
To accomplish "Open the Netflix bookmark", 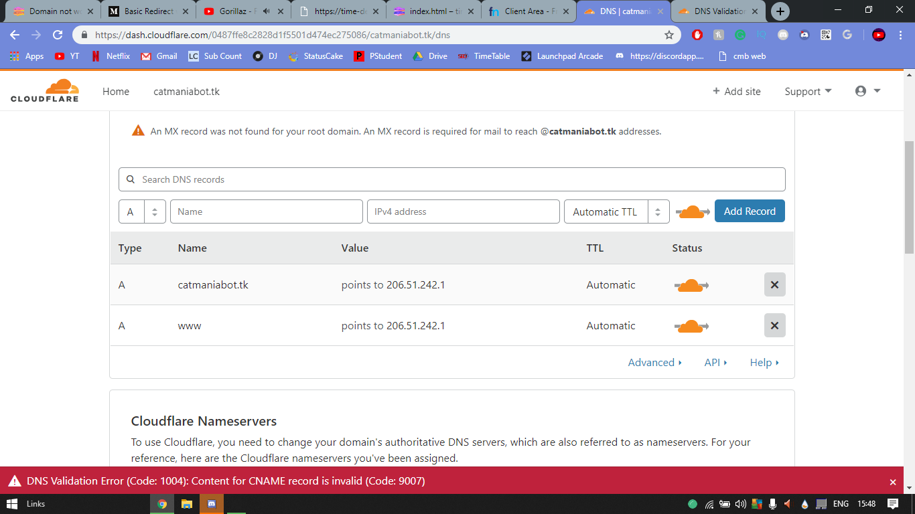I will [x=111, y=56].
